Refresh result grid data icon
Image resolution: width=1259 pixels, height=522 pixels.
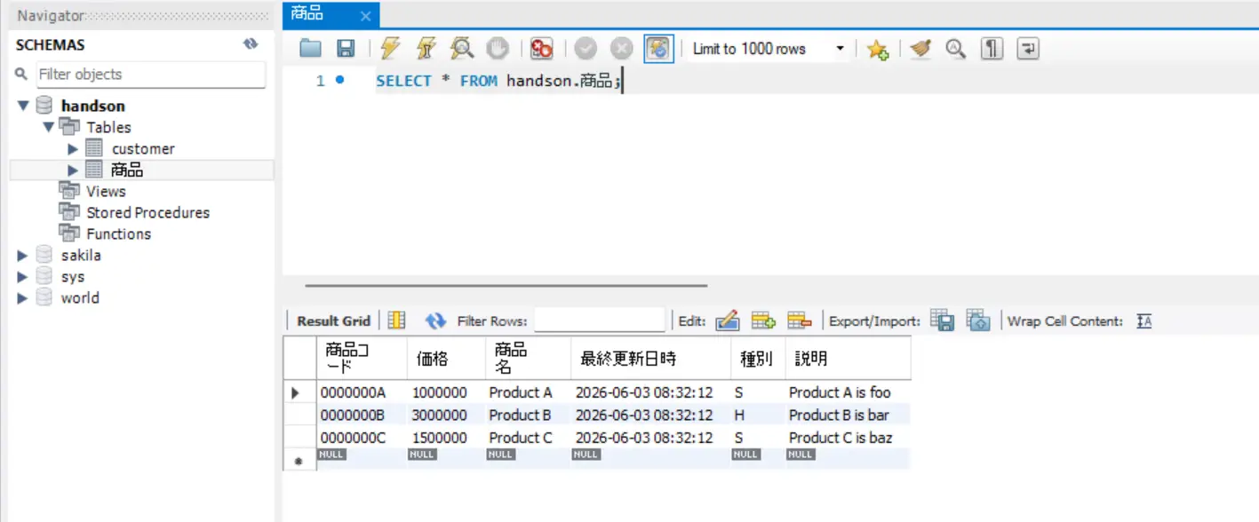point(435,320)
